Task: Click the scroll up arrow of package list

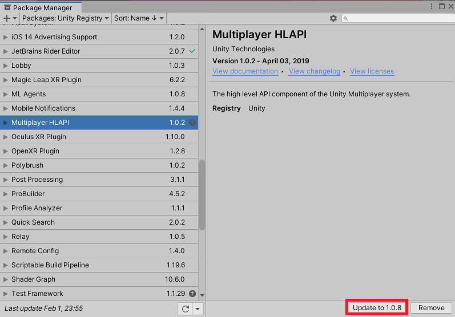Action: point(202,29)
